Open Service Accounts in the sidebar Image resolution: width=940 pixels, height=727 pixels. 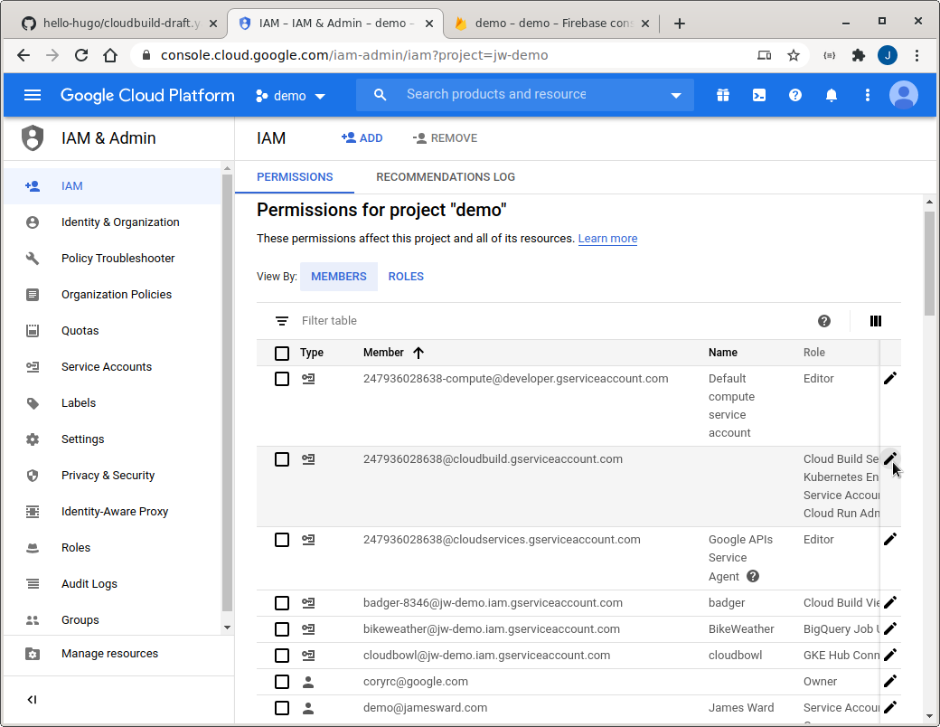[x=107, y=367]
